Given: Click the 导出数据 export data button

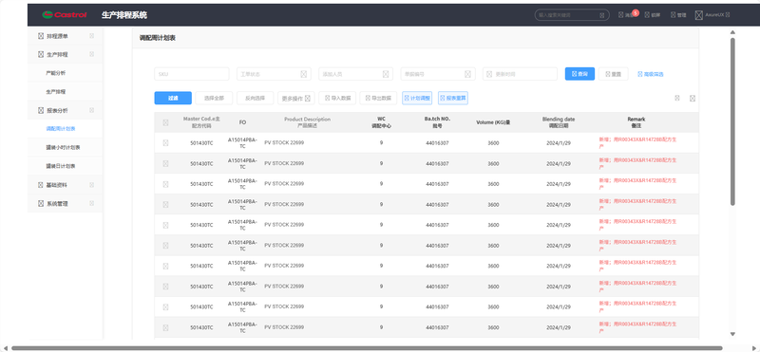Looking at the screenshot, I should point(378,98).
